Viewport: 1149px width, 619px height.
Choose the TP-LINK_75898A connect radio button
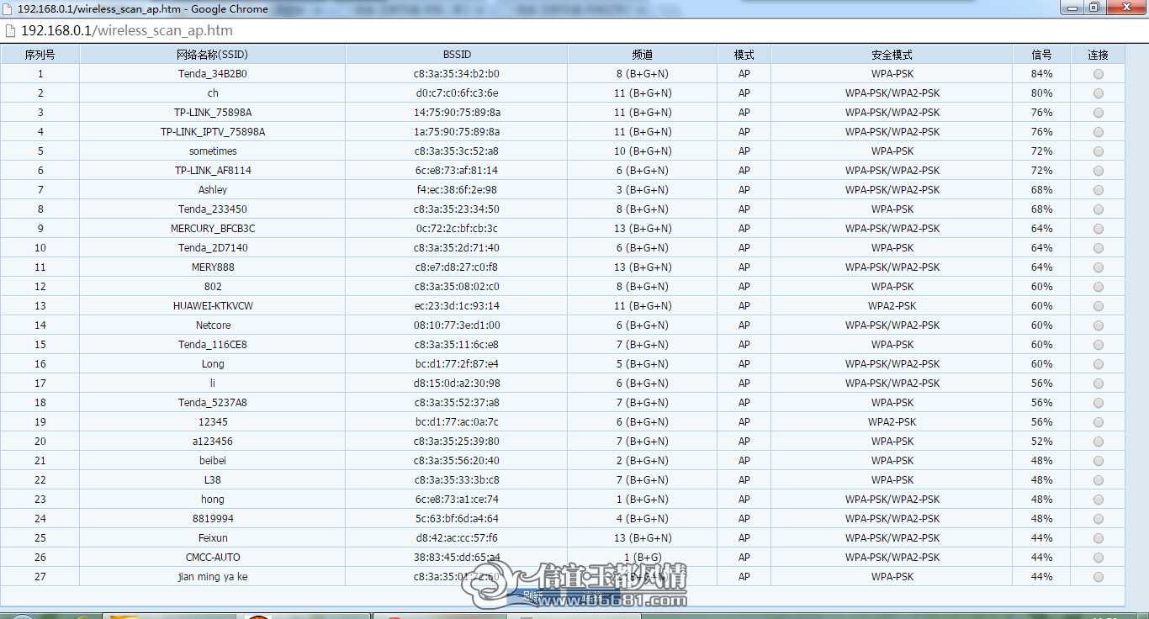tap(1098, 113)
